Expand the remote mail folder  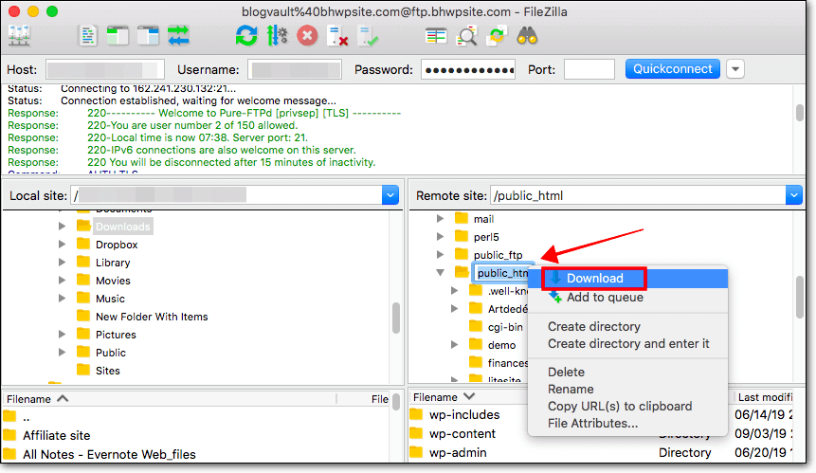point(441,219)
